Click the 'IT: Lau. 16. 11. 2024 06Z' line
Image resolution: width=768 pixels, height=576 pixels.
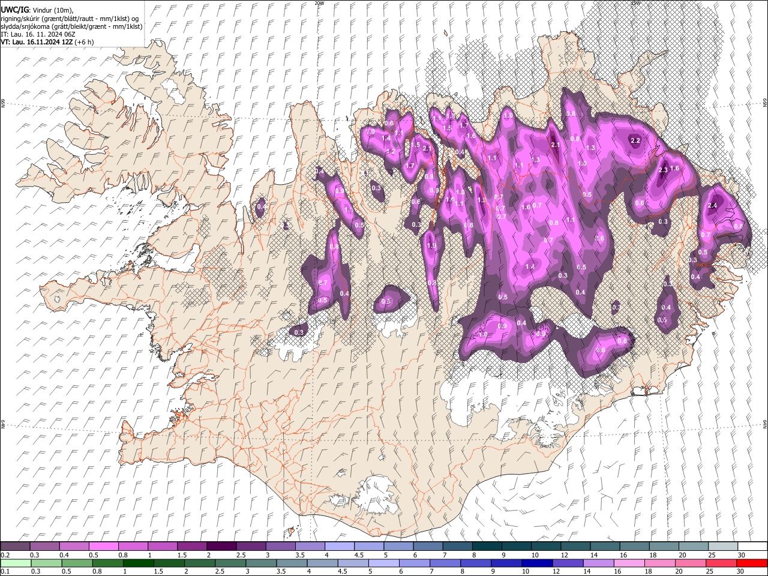coord(38,34)
